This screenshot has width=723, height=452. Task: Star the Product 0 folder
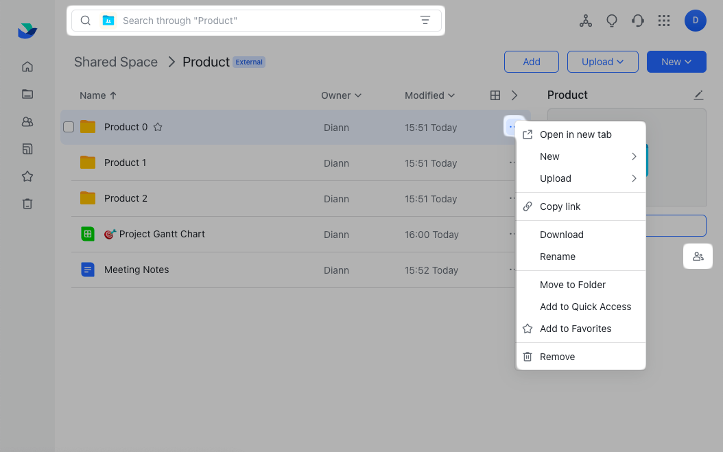158,127
